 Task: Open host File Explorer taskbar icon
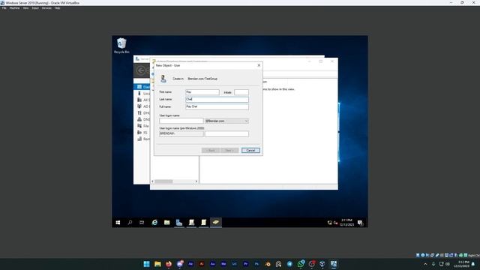[157, 264]
